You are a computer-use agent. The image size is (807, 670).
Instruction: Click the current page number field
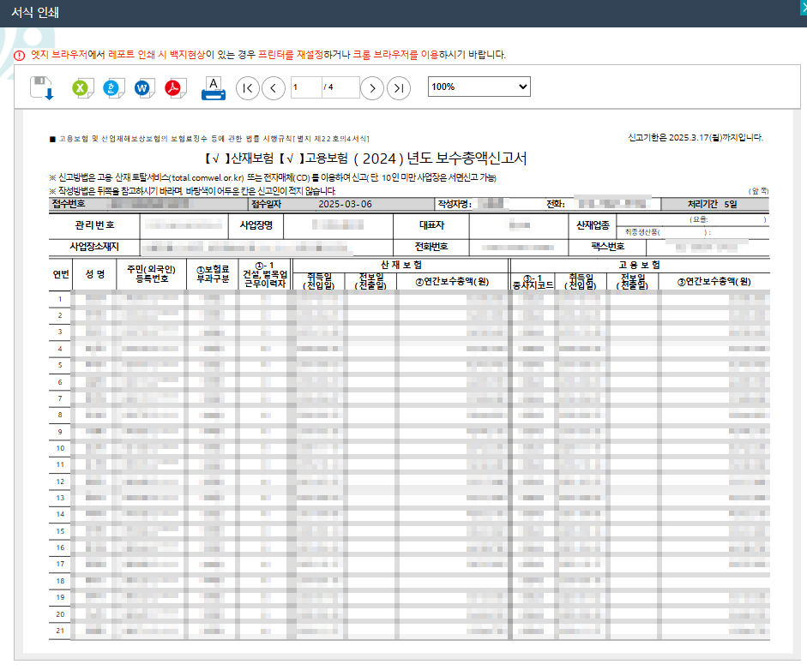[x=306, y=87]
